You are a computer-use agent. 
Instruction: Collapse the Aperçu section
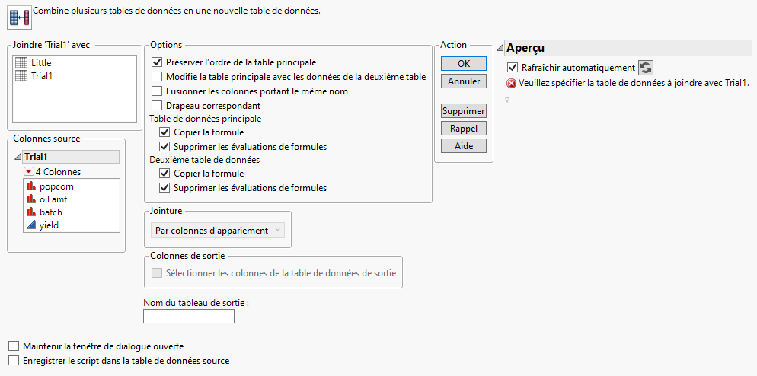[x=500, y=49]
